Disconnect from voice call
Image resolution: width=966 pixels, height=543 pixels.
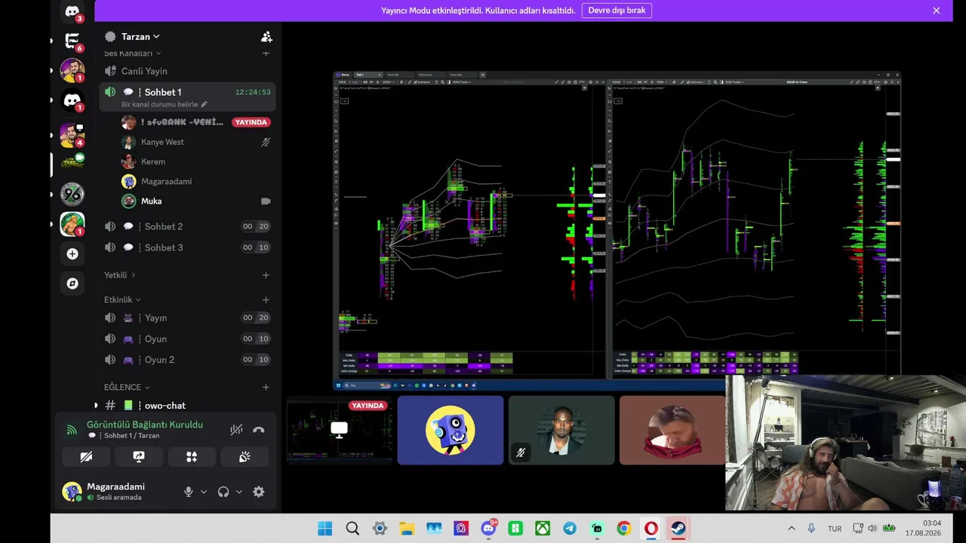(x=259, y=430)
